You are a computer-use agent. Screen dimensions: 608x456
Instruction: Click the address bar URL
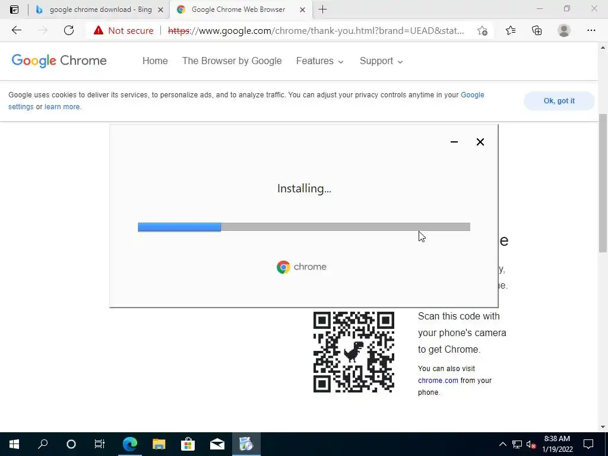point(316,31)
